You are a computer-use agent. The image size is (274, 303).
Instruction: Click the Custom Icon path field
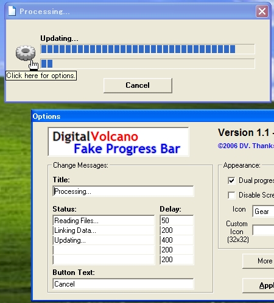[263, 230]
